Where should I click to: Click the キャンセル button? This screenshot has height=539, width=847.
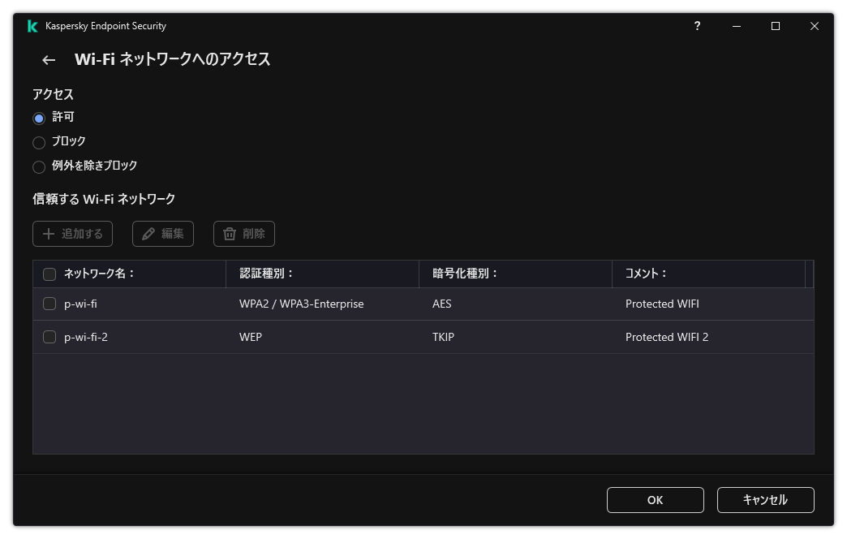pos(764,500)
